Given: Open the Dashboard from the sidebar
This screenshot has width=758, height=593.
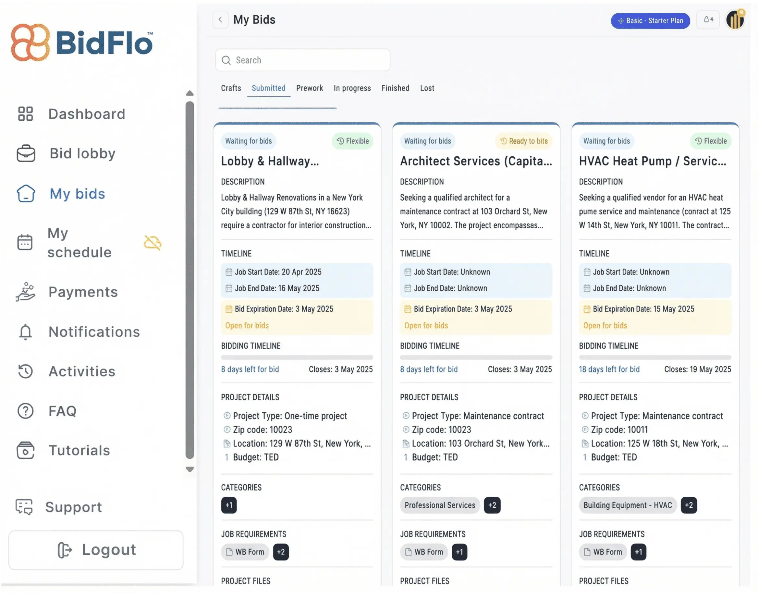Looking at the screenshot, I should [25, 114].
